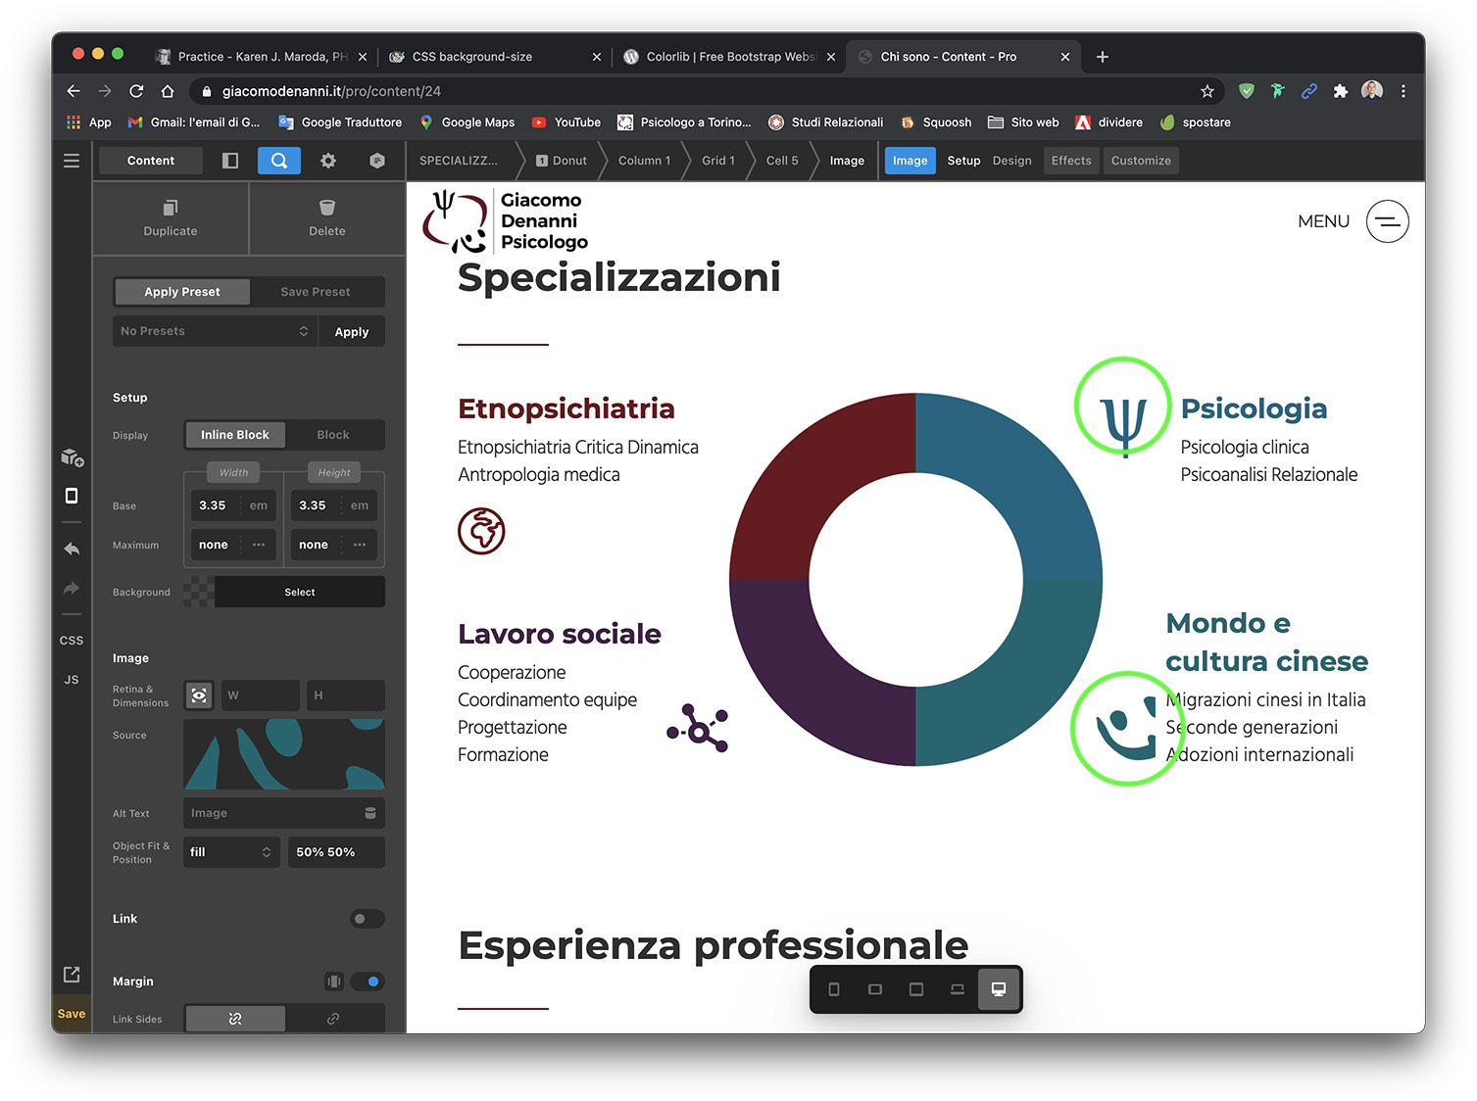Switch to CSS background-size browser tab
The image size is (1477, 1101).
click(493, 57)
